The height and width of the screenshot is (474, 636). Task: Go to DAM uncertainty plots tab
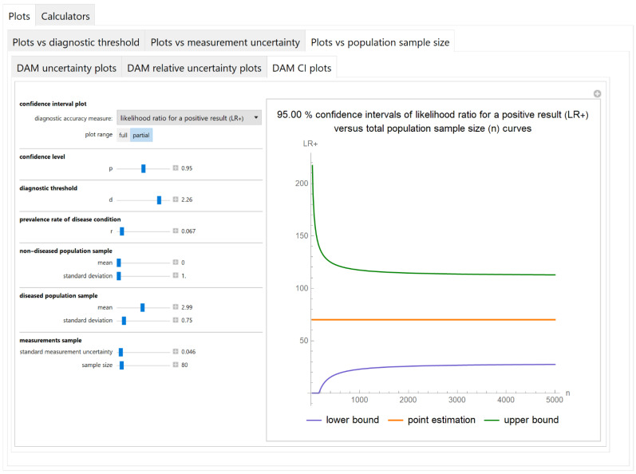tap(66, 68)
